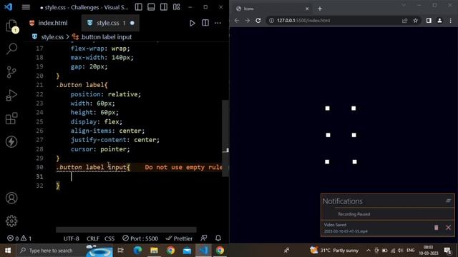Viewport: 458px width, 257px height.
Task: Open the Search view in VS Code
Action: click(11, 49)
